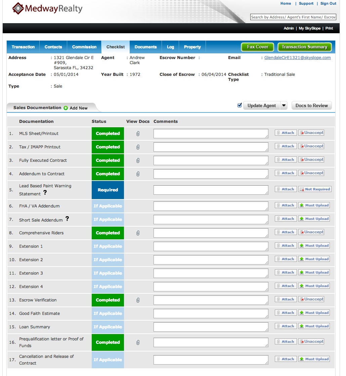Click the Transaction Summary button
Image resolution: width=346 pixels, height=376 pixels.
(x=304, y=47)
